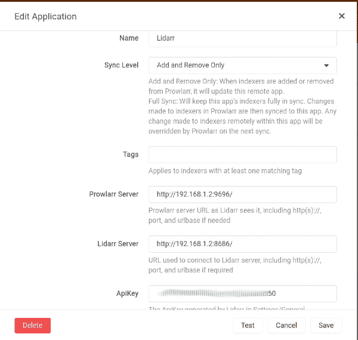The image size is (358, 340).
Task: Click the Name input field containing Lidarr
Action: pos(242,39)
